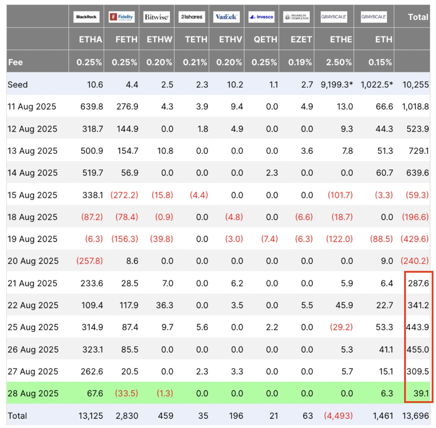Click the Seed row label
This screenshot has width=436, height=428.
pyautogui.click(x=18, y=84)
